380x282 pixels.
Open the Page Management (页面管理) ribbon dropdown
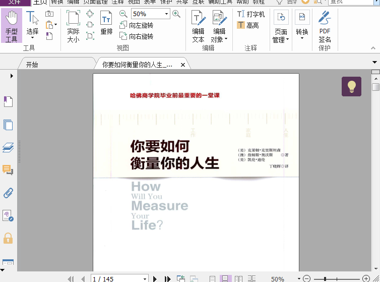[x=281, y=27]
